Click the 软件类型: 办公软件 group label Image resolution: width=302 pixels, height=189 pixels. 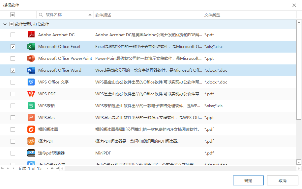(32, 24)
